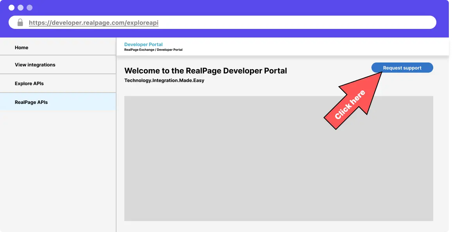Click the first white window control dot
Image resolution: width=452 pixels, height=232 pixels.
(x=12, y=8)
